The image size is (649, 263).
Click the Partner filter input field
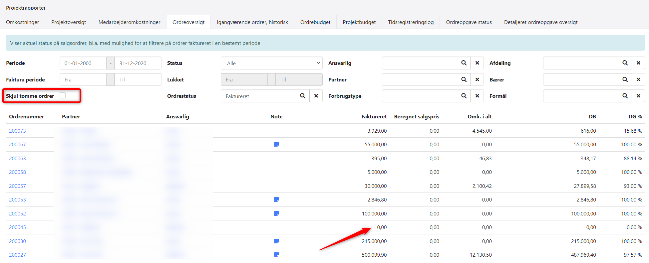(x=420, y=80)
